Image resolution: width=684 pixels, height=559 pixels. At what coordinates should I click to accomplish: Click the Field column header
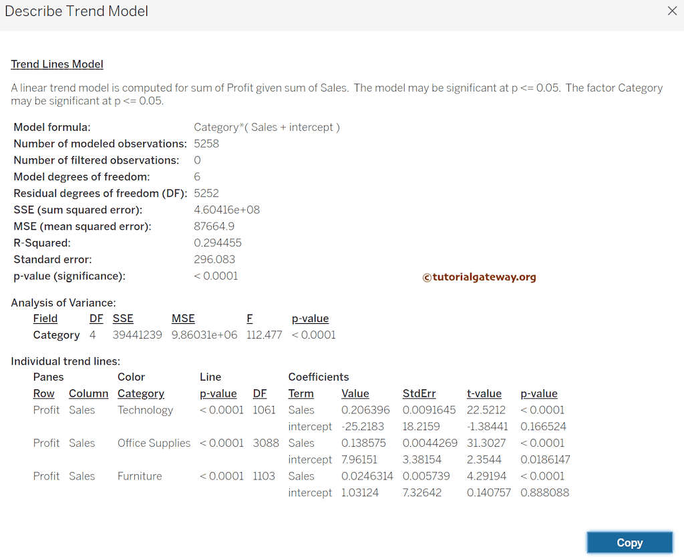coord(45,319)
